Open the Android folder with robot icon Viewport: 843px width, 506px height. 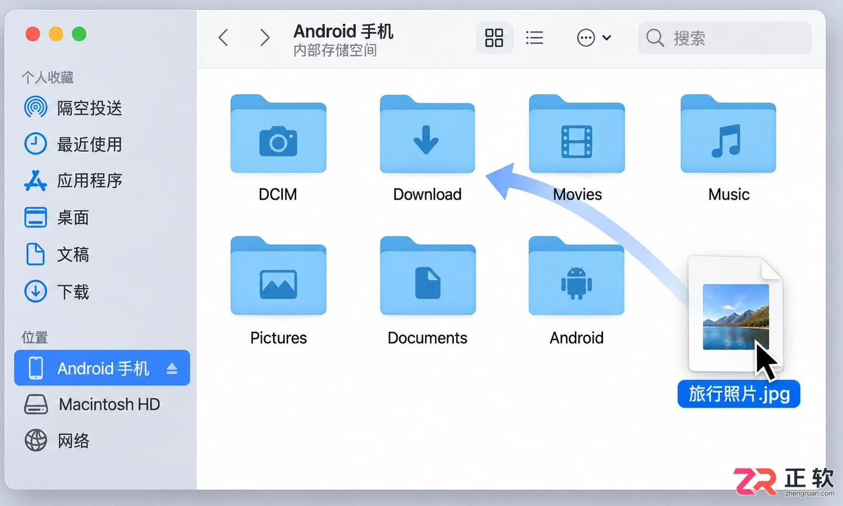(x=577, y=276)
